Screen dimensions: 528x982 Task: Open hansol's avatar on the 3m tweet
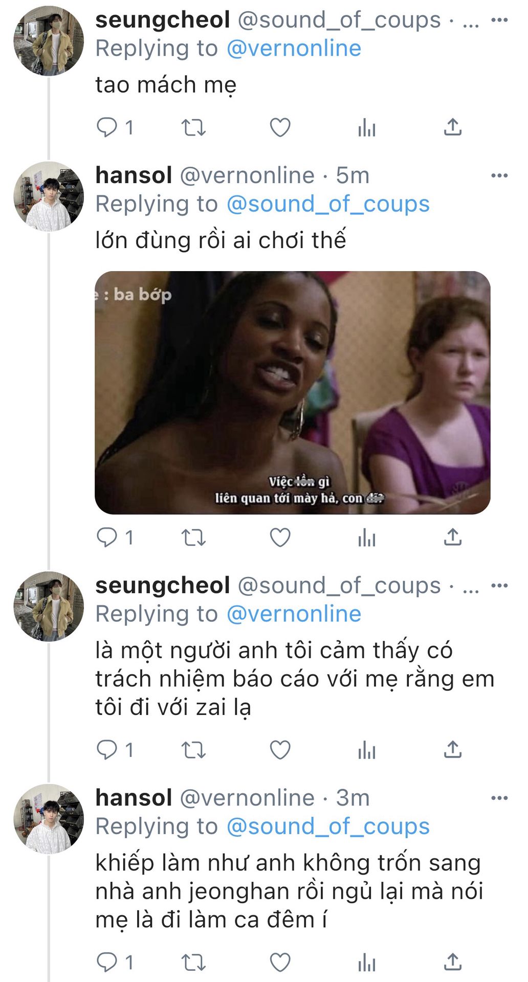pos(49,819)
